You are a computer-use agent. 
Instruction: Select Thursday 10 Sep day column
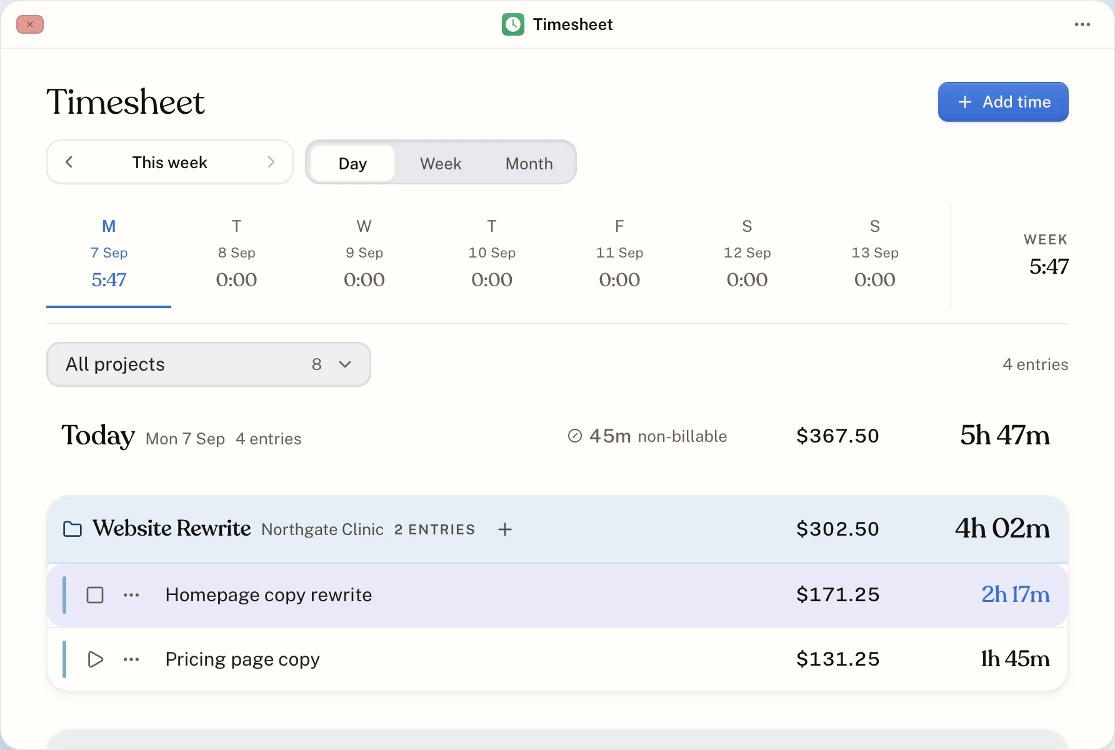click(492, 257)
